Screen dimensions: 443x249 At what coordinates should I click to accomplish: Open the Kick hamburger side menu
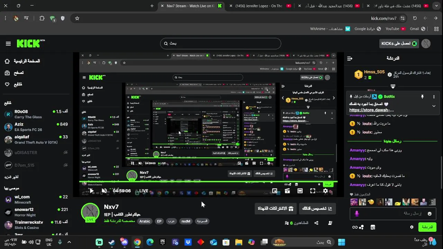click(8, 44)
